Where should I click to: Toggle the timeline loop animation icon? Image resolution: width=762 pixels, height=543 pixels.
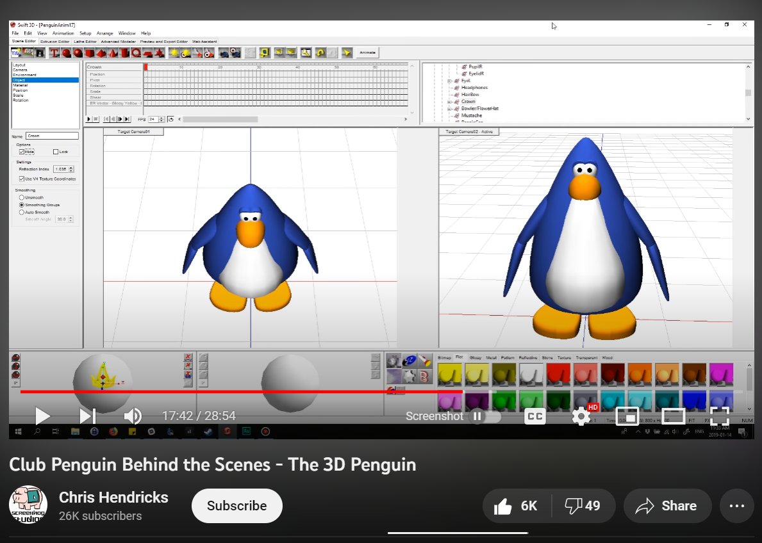170,119
